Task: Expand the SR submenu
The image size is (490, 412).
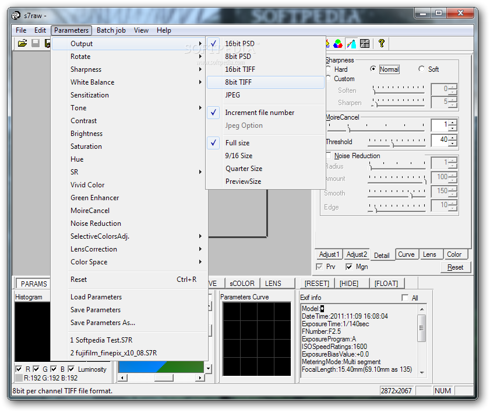Action: pos(129,172)
